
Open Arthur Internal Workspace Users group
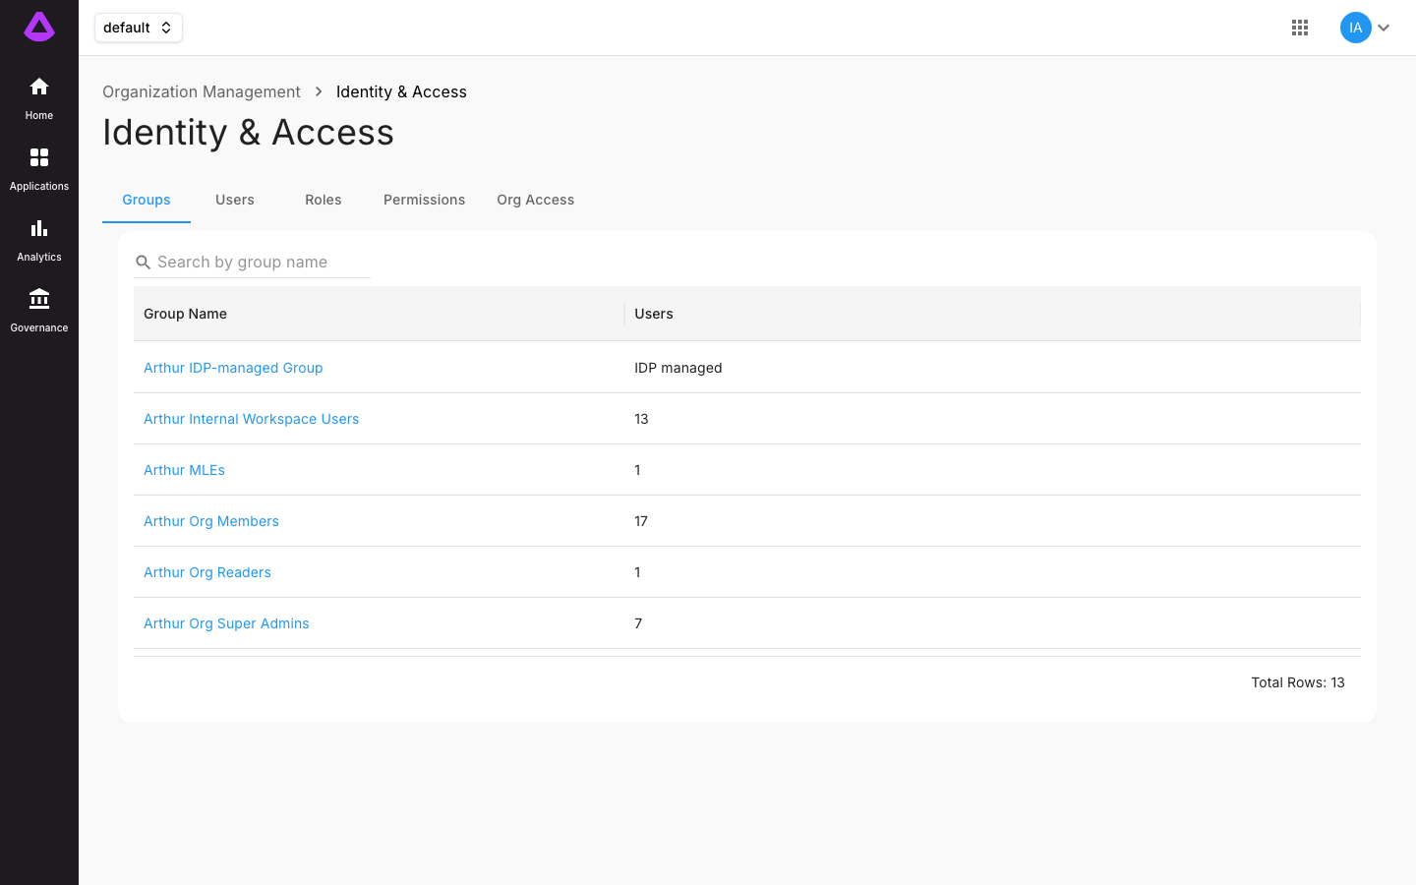click(x=251, y=419)
